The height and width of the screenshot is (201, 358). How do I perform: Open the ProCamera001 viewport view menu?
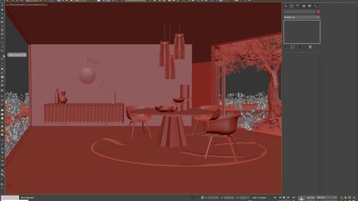tap(17, 4)
